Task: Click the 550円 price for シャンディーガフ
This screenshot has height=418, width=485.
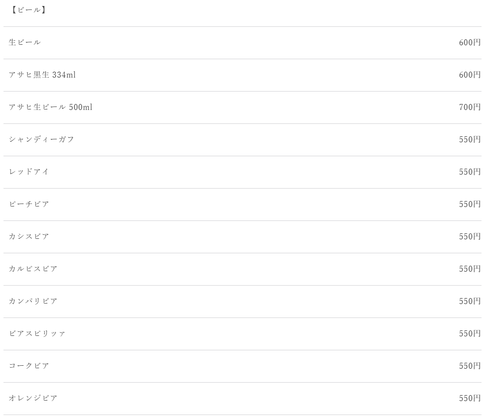Action: tap(470, 139)
